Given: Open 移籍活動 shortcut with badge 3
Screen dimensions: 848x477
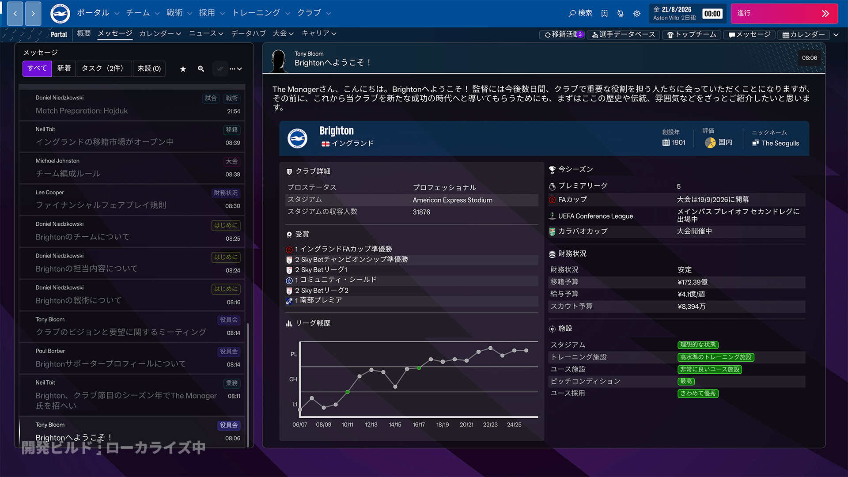Looking at the screenshot, I should (x=562, y=34).
